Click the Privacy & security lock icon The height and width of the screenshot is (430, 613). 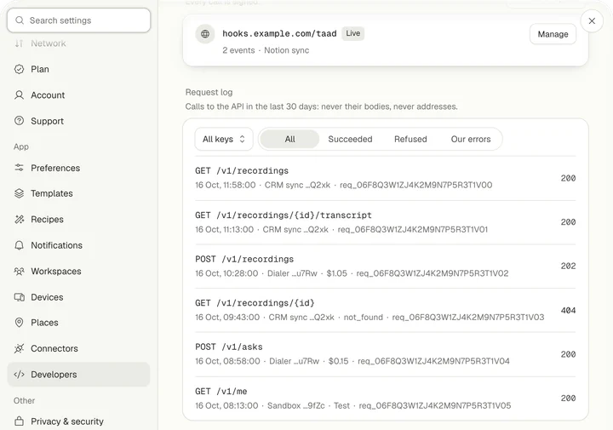click(19, 421)
